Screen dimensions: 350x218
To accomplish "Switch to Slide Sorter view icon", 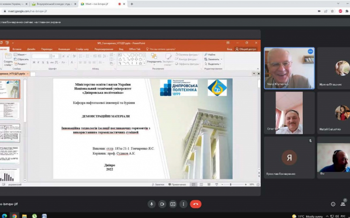I will tap(201, 184).
